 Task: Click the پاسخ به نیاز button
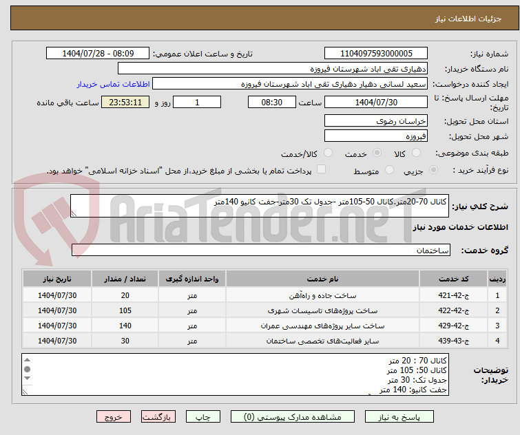click(399, 417)
